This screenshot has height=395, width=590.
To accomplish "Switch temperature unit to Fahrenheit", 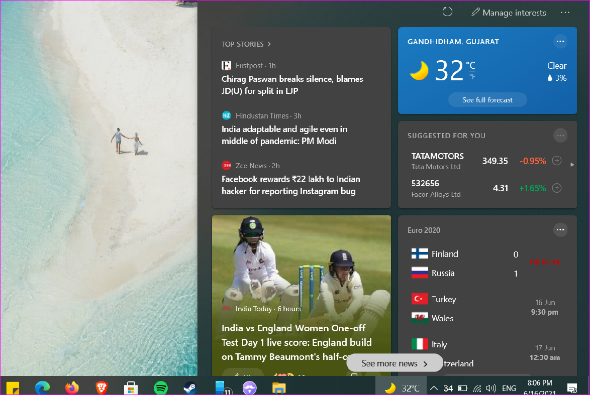I will coord(472,77).
